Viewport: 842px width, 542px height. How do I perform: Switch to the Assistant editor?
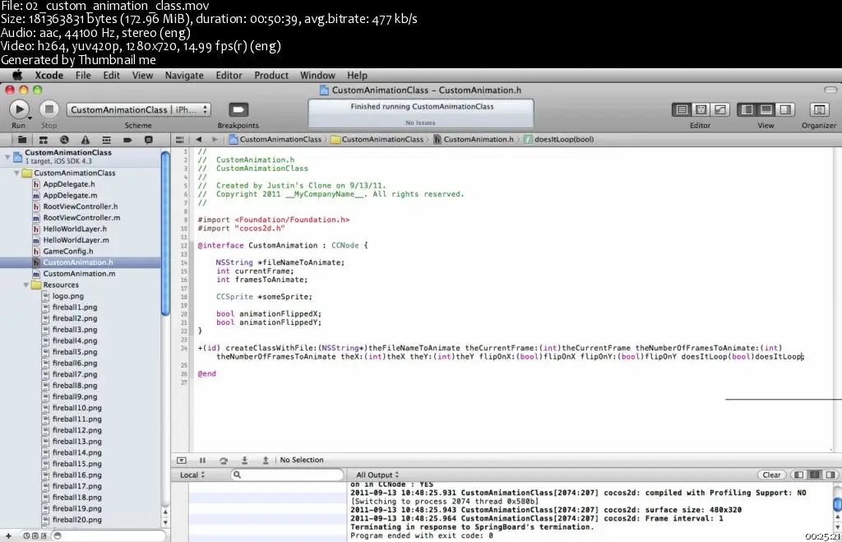pos(701,109)
